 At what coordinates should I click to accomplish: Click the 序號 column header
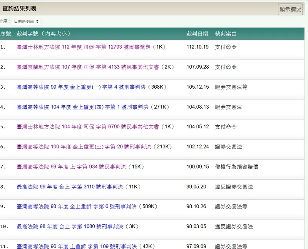pos(5,34)
